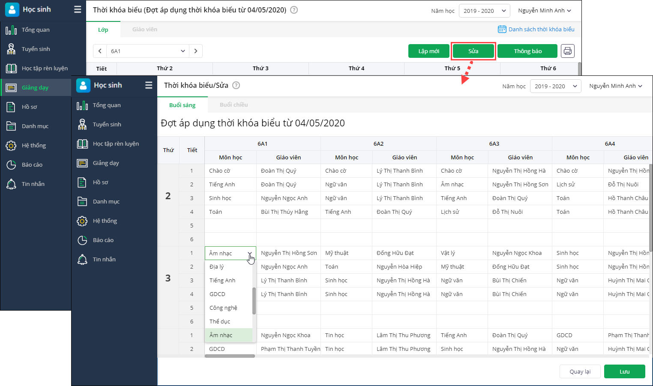Go to previous class with left arrow
Viewport: 653px width, 386px height.
click(x=100, y=51)
